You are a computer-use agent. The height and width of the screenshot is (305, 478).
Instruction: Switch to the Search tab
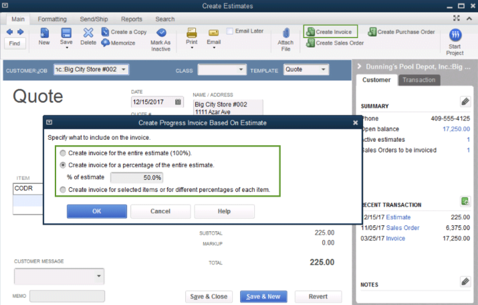click(x=165, y=19)
